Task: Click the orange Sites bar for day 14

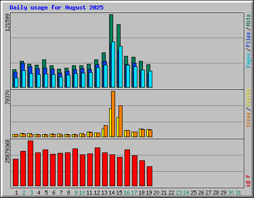Action: (x=113, y=114)
